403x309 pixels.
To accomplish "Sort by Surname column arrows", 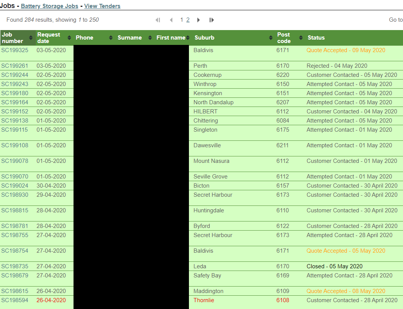I will click(x=150, y=38).
